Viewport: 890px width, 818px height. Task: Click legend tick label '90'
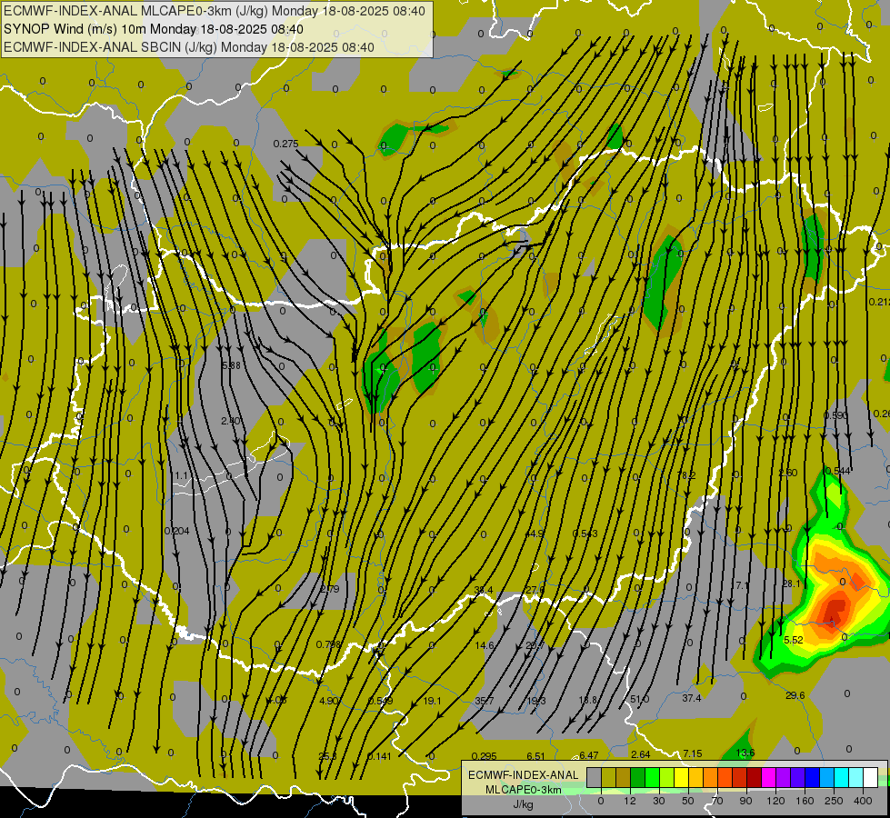coord(745,801)
